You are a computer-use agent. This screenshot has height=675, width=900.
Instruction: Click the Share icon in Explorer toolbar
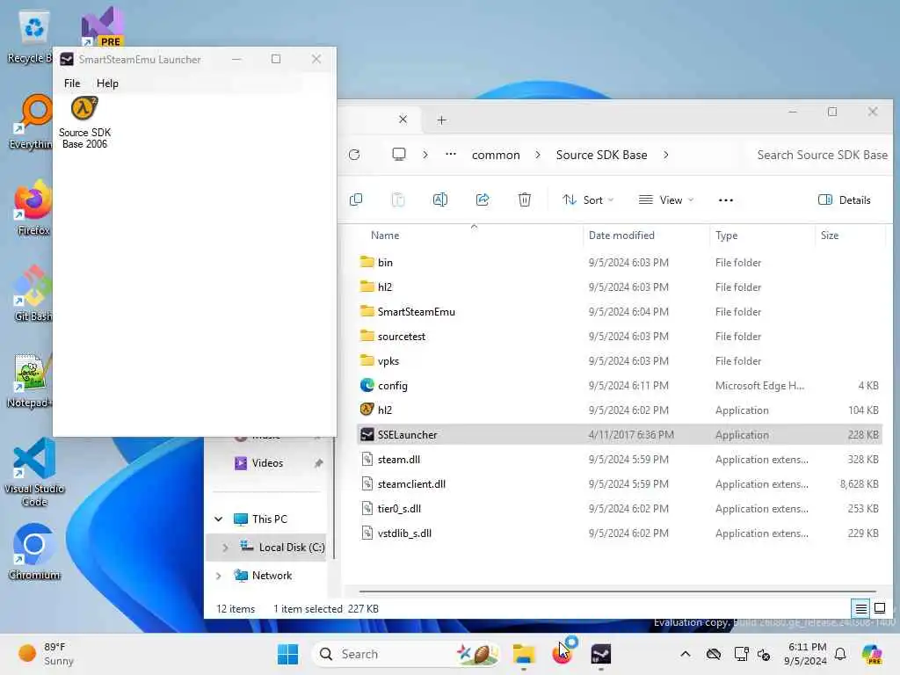[483, 200]
